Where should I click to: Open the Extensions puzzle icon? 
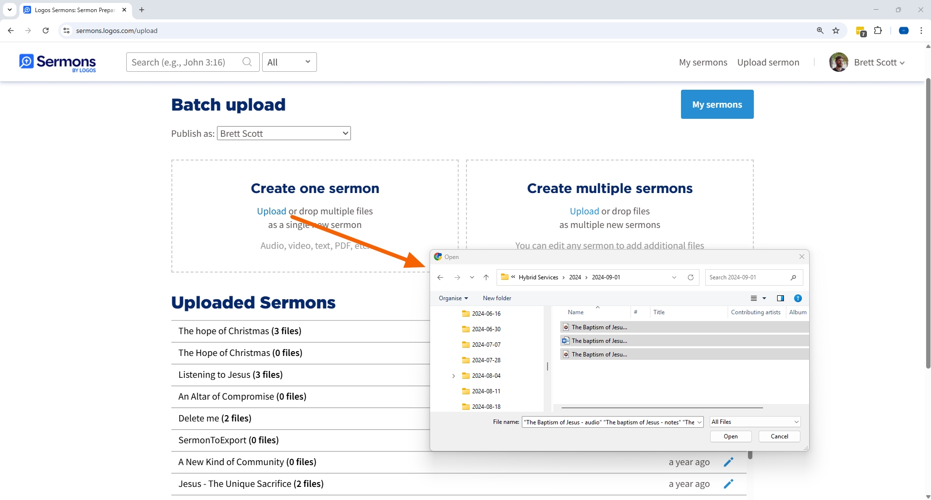pyautogui.click(x=878, y=31)
